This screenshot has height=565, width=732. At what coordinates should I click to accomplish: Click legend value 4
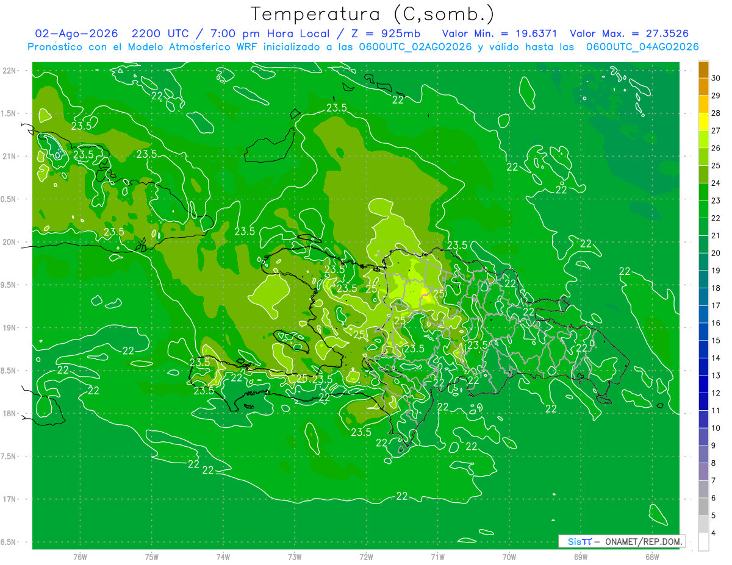714,533
